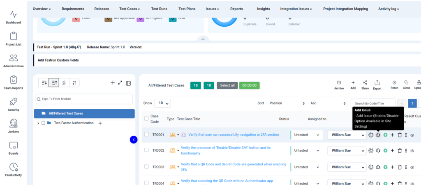Click the purple bug icon in TR0001 title
Viewport: 421px width, 185px height.
(x=184, y=135)
